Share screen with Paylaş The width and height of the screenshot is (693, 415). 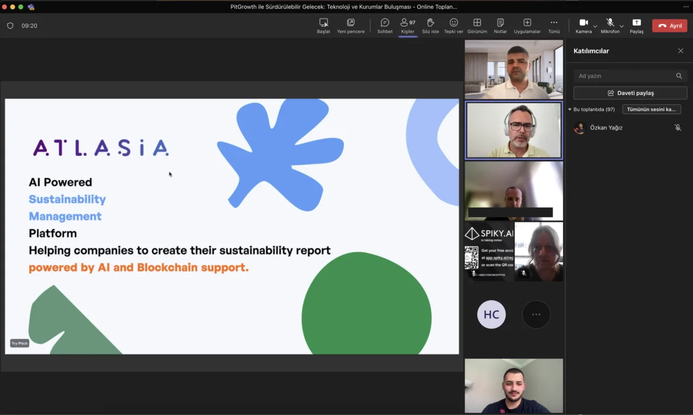pyautogui.click(x=637, y=25)
